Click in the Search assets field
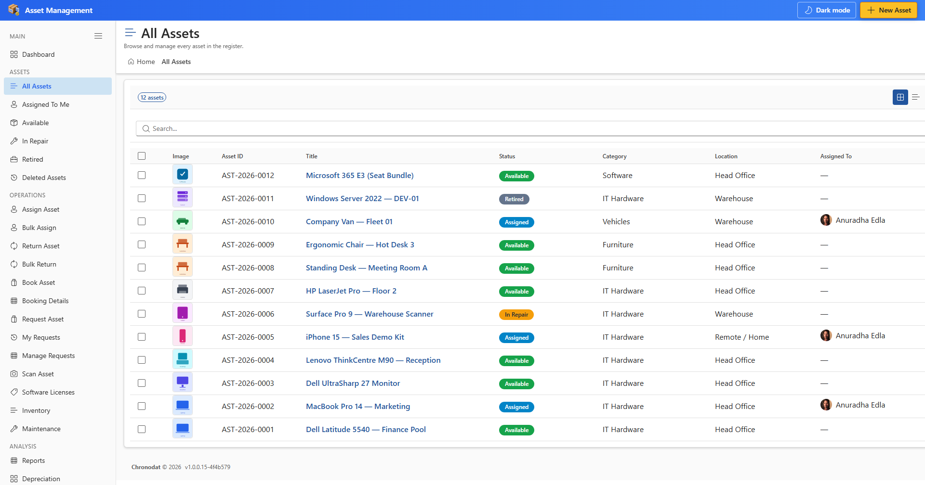Image resolution: width=925 pixels, height=485 pixels. tap(530, 128)
